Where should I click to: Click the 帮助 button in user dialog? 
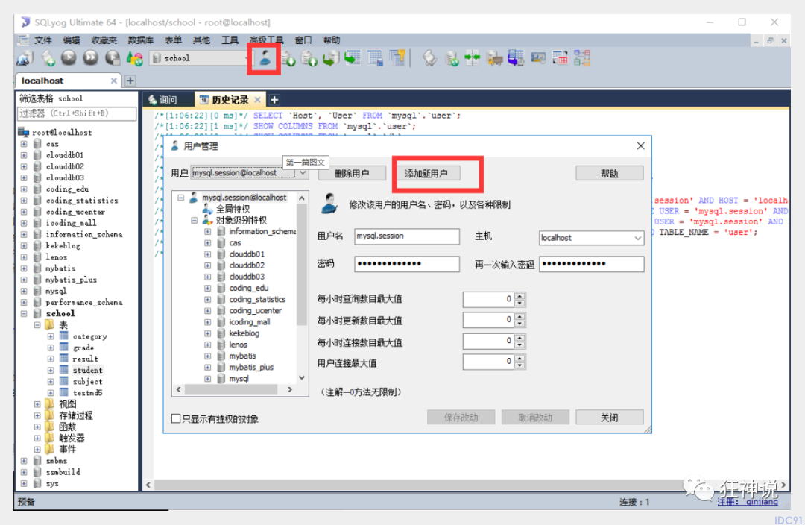point(610,173)
